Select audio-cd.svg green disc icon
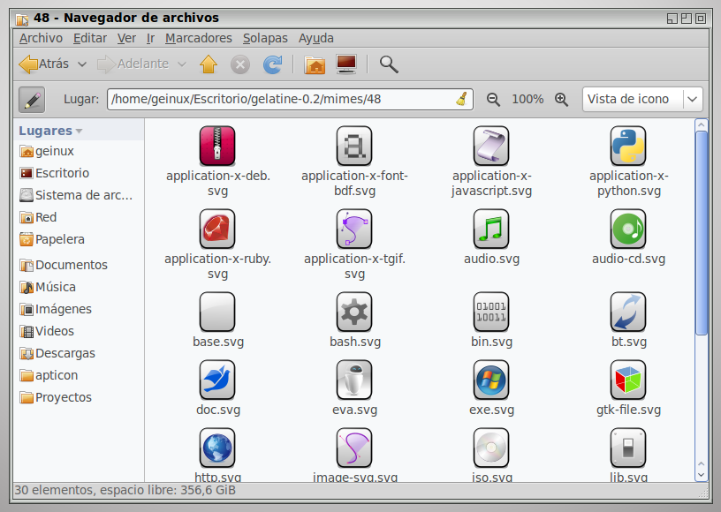This screenshot has height=512, width=721. (x=628, y=230)
